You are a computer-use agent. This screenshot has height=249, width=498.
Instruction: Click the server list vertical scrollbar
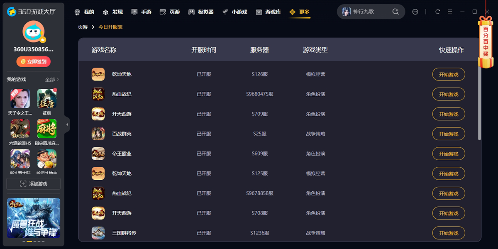[x=479, y=104]
